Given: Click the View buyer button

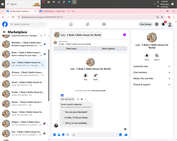Looking at the screenshot, I should 71,49.
